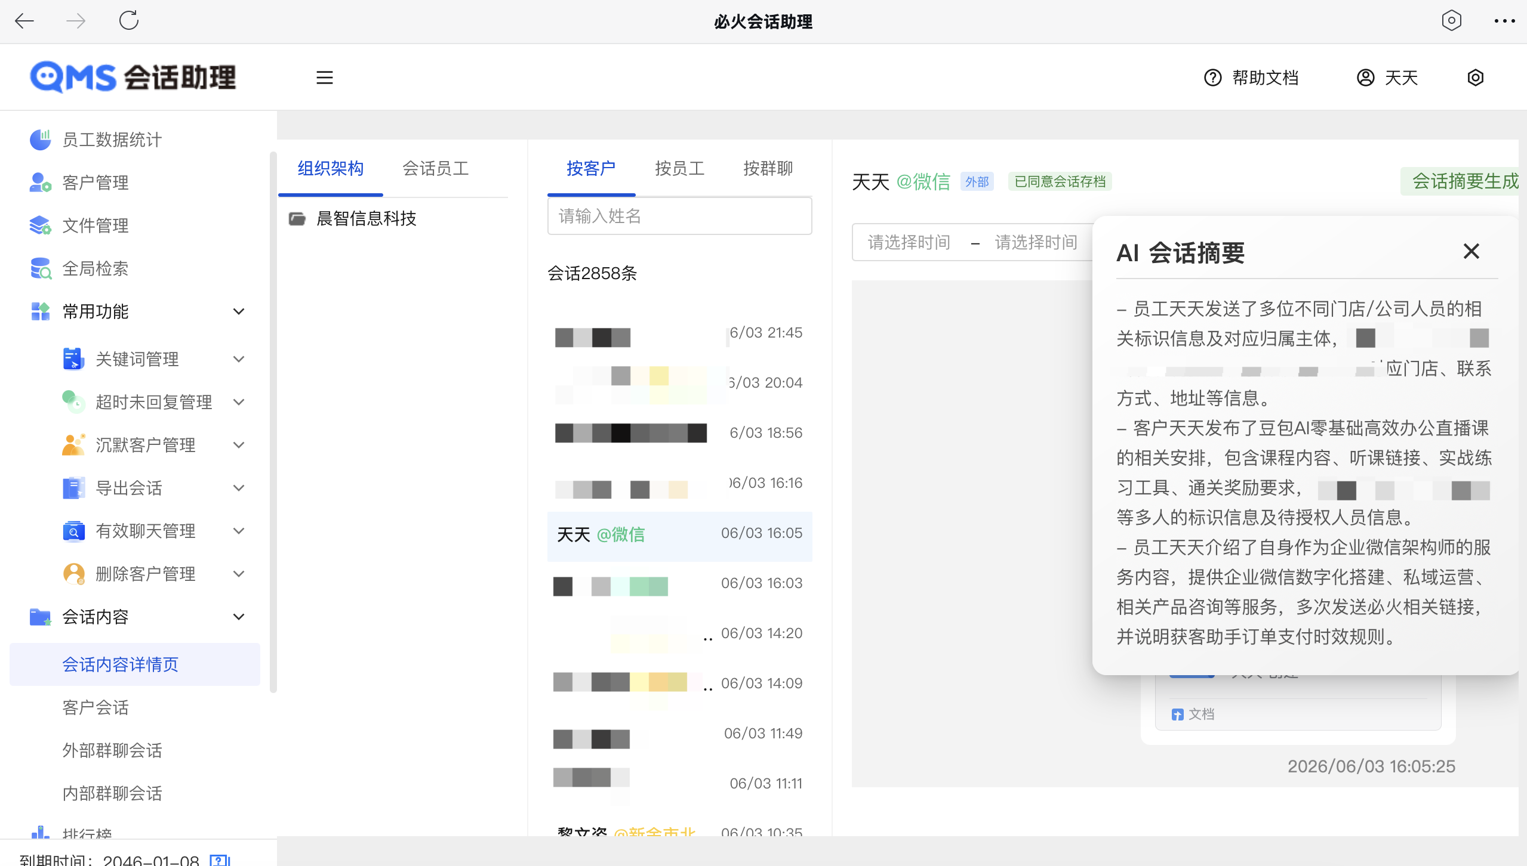Click the QMS 会话助理 logo
Screen dimensions: 1527x866
coord(133,78)
